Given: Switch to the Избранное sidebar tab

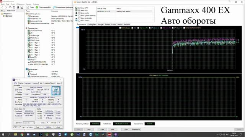Looking at the screenshot, I should 11,11.
